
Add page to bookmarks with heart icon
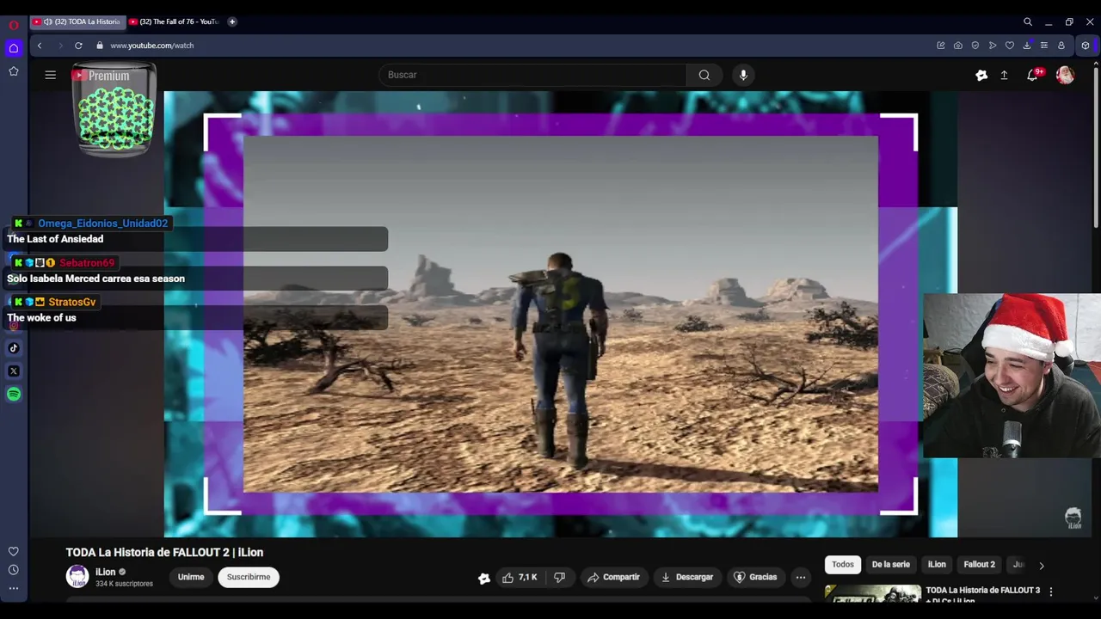coord(1009,46)
